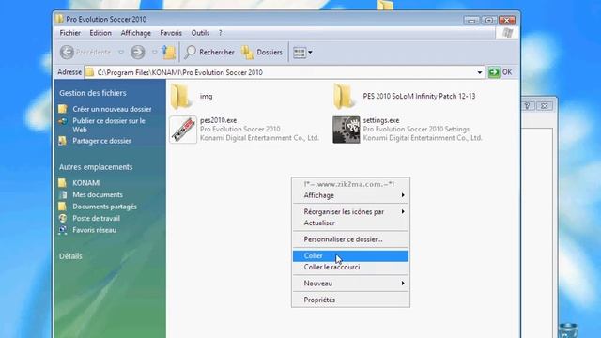Choose Personnaliser ce dossier...
This screenshot has height=338, width=601.
350,239
